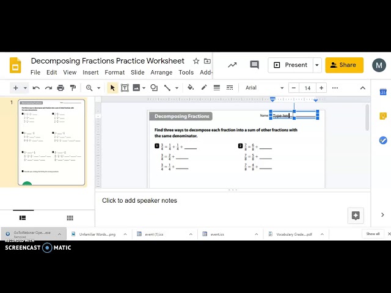
Task: Decrease font size with minus button
Action: pyautogui.click(x=294, y=88)
